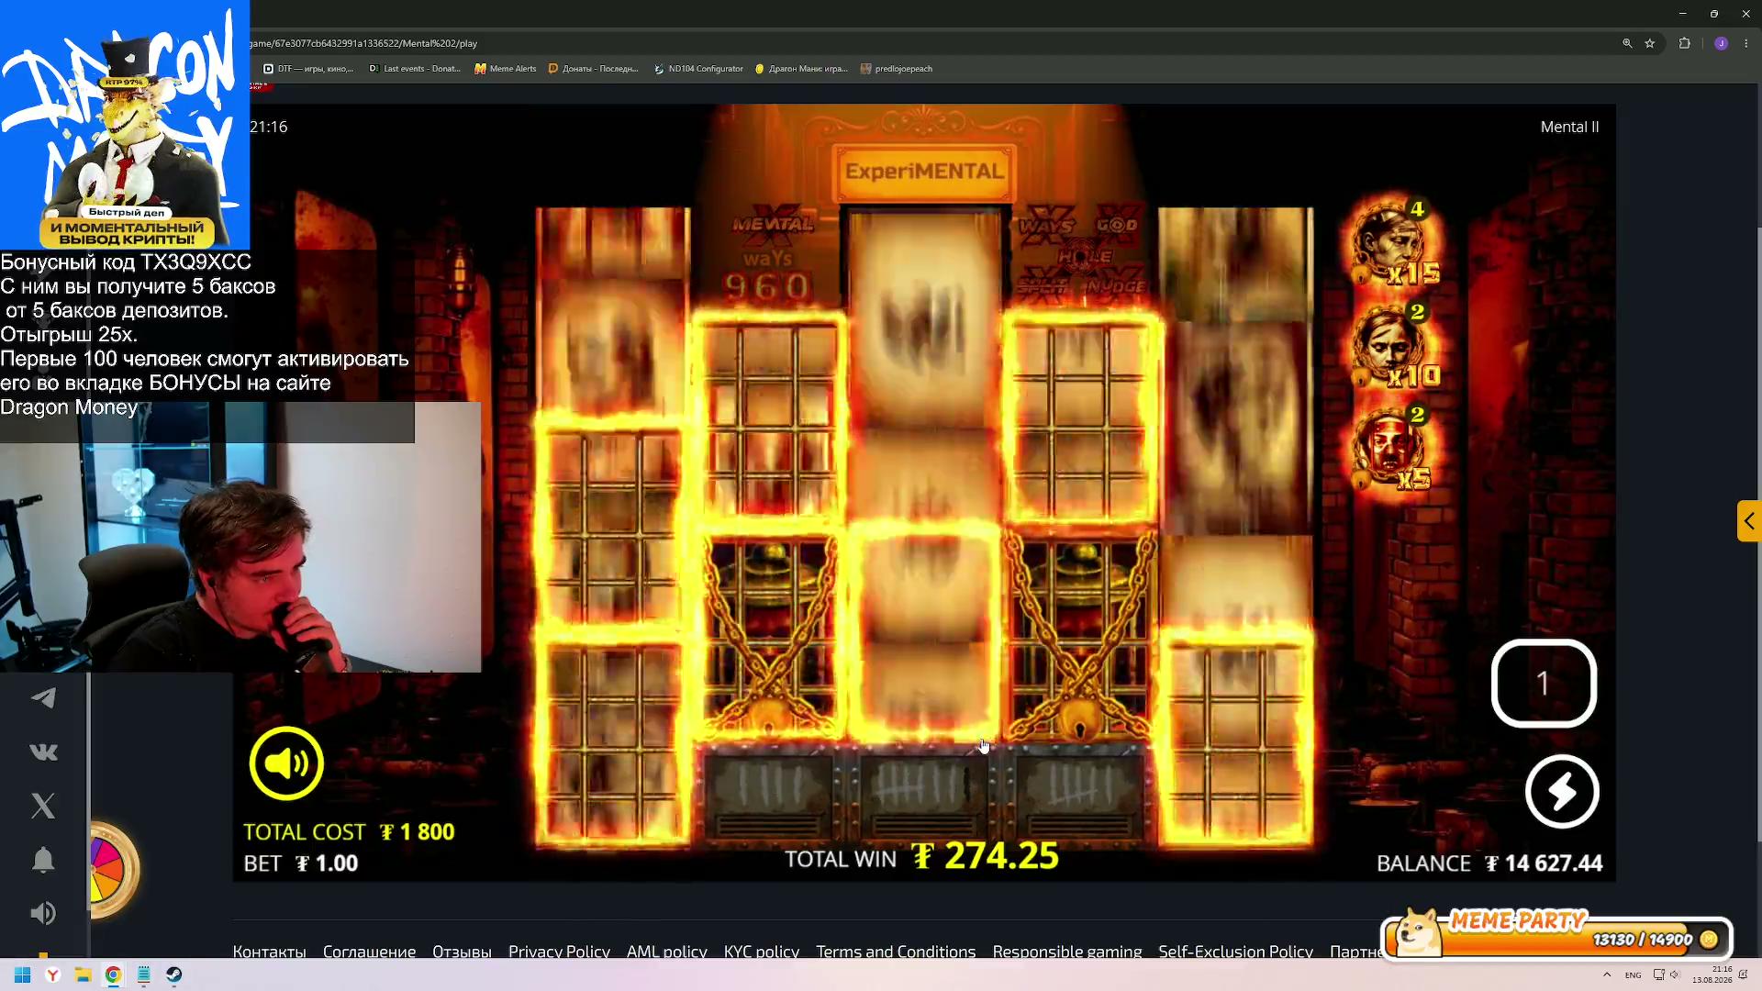Open the Донаты - Последн... bookmark
This screenshot has height=991, width=1762.
coord(593,69)
